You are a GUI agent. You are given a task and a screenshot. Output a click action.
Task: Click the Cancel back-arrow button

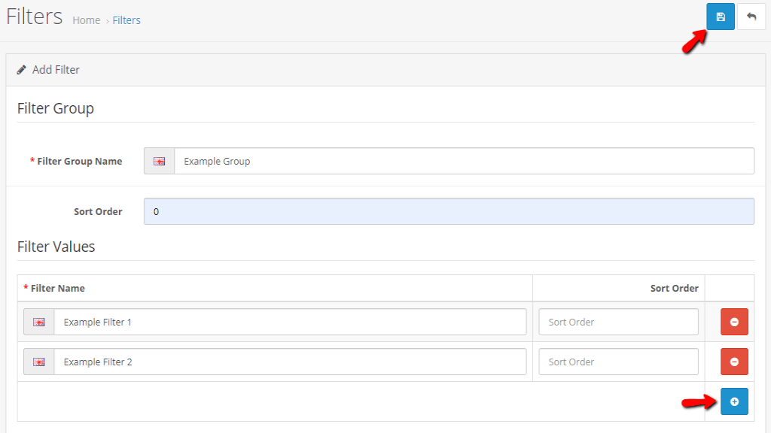pos(751,17)
